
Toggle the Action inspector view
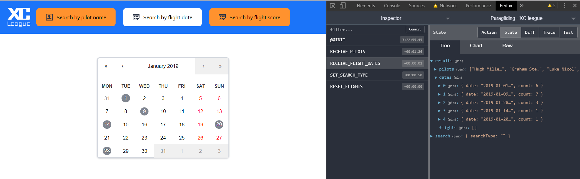pos(489,32)
